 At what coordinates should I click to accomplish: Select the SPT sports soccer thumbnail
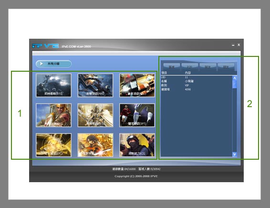point(137,115)
